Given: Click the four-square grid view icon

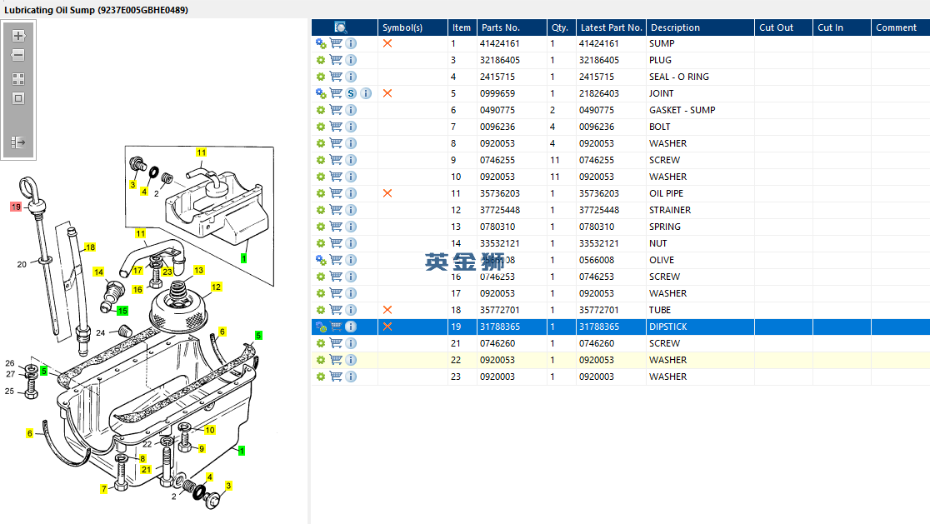Looking at the screenshot, I should (x=18, y=79).
